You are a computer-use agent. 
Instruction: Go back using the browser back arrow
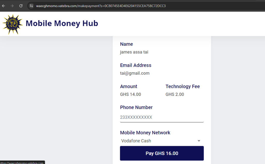click(x=4, y=6)
